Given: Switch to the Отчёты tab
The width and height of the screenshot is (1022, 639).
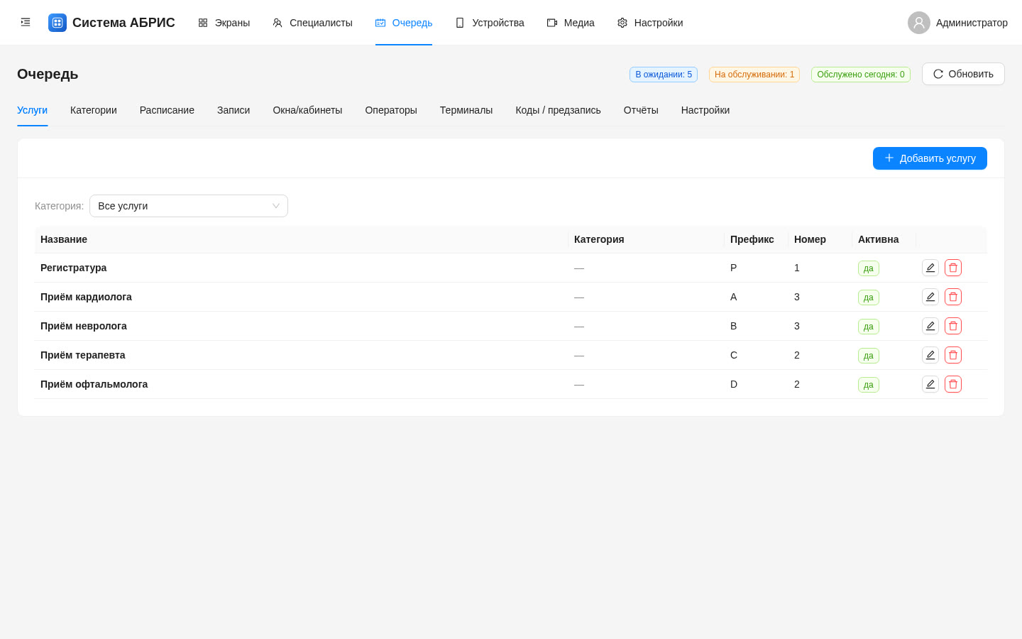Looking at the screenshot, I should coord(641,110).
